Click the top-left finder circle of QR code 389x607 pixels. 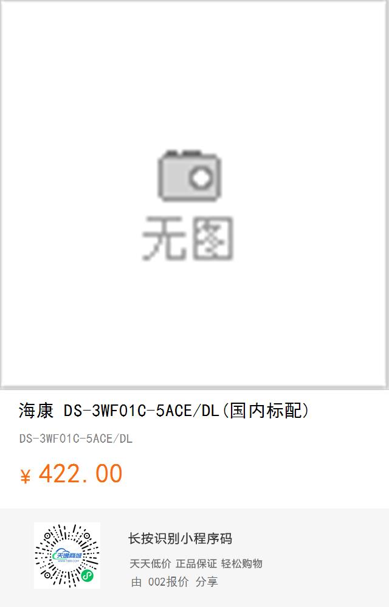point(48,536)
